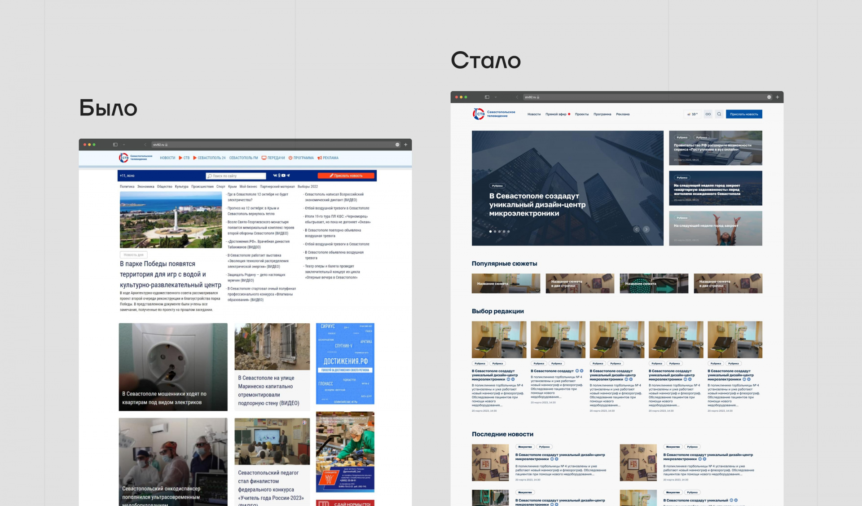Open the Программа item with power icon in old site
The width and height of the screenshot is (862, 506).
(301, 158)
